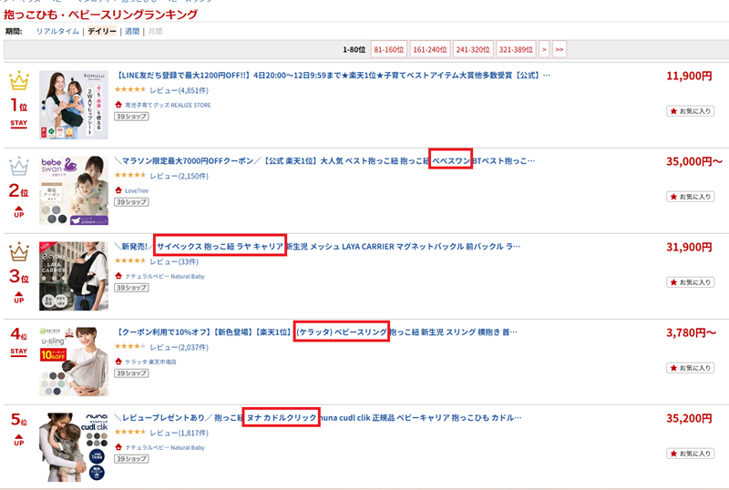The width and height of the screenshot is (729, 490).
Task: Add 31,900円 item to お気に入り
Action: tap(691, 282)
